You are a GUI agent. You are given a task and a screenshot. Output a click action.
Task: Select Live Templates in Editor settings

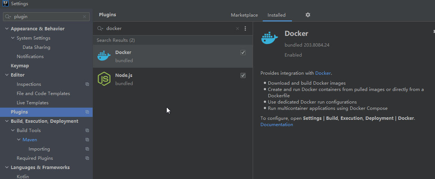coord(33,103)
